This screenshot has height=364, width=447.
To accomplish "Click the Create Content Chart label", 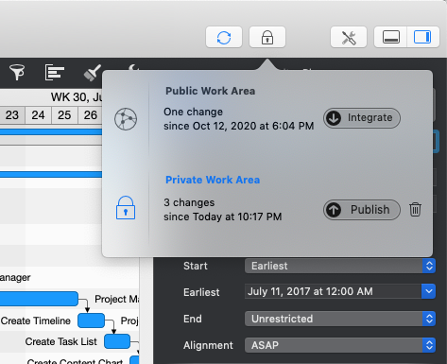I will pyautogui.click(x=75, y=361).
